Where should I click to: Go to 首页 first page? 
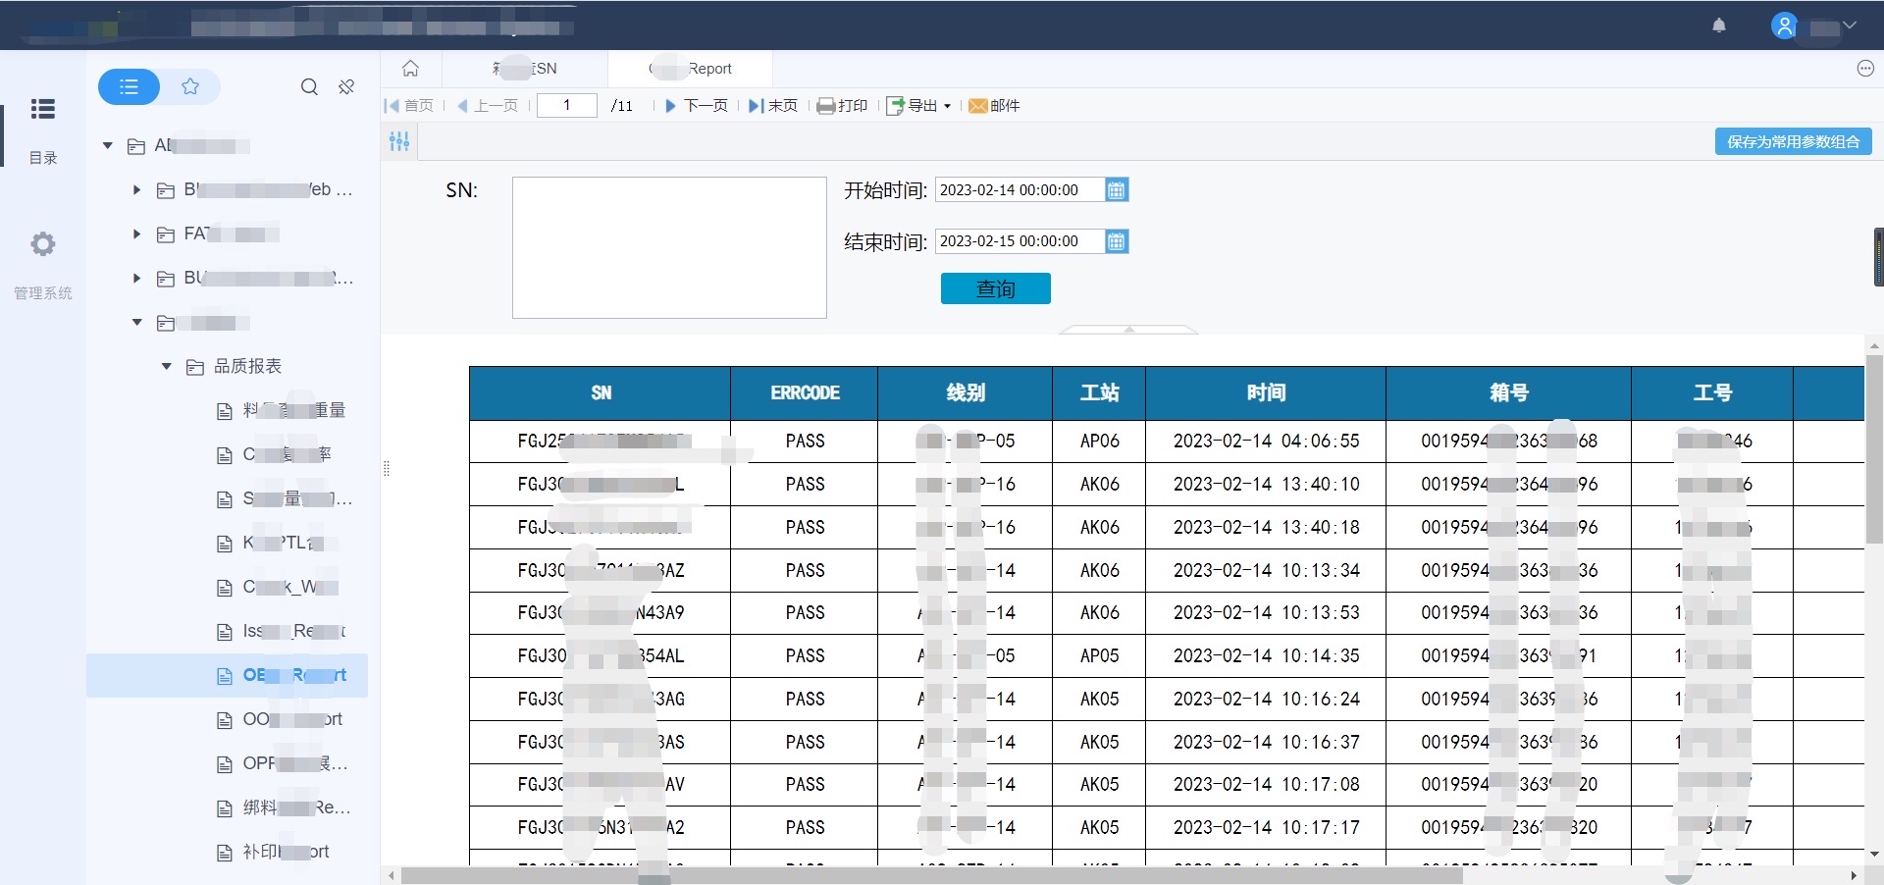[409, 106]
